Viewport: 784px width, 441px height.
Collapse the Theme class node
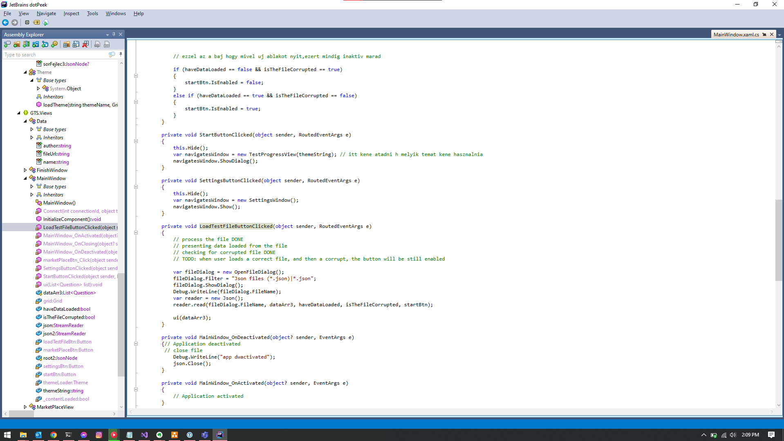coord(25,72)
